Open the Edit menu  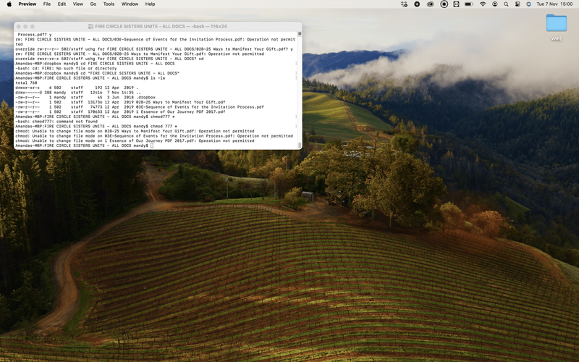tap(62, 4)
